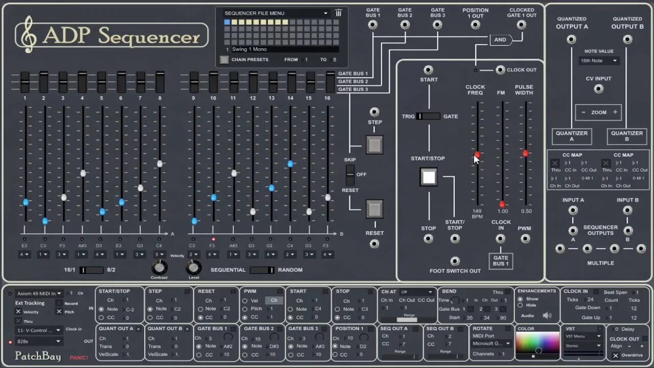The width and height of the screenshot is (654, 368).
Task: Uncheck the Velocity tracking checkbox
Action: [x=18, y=312]
